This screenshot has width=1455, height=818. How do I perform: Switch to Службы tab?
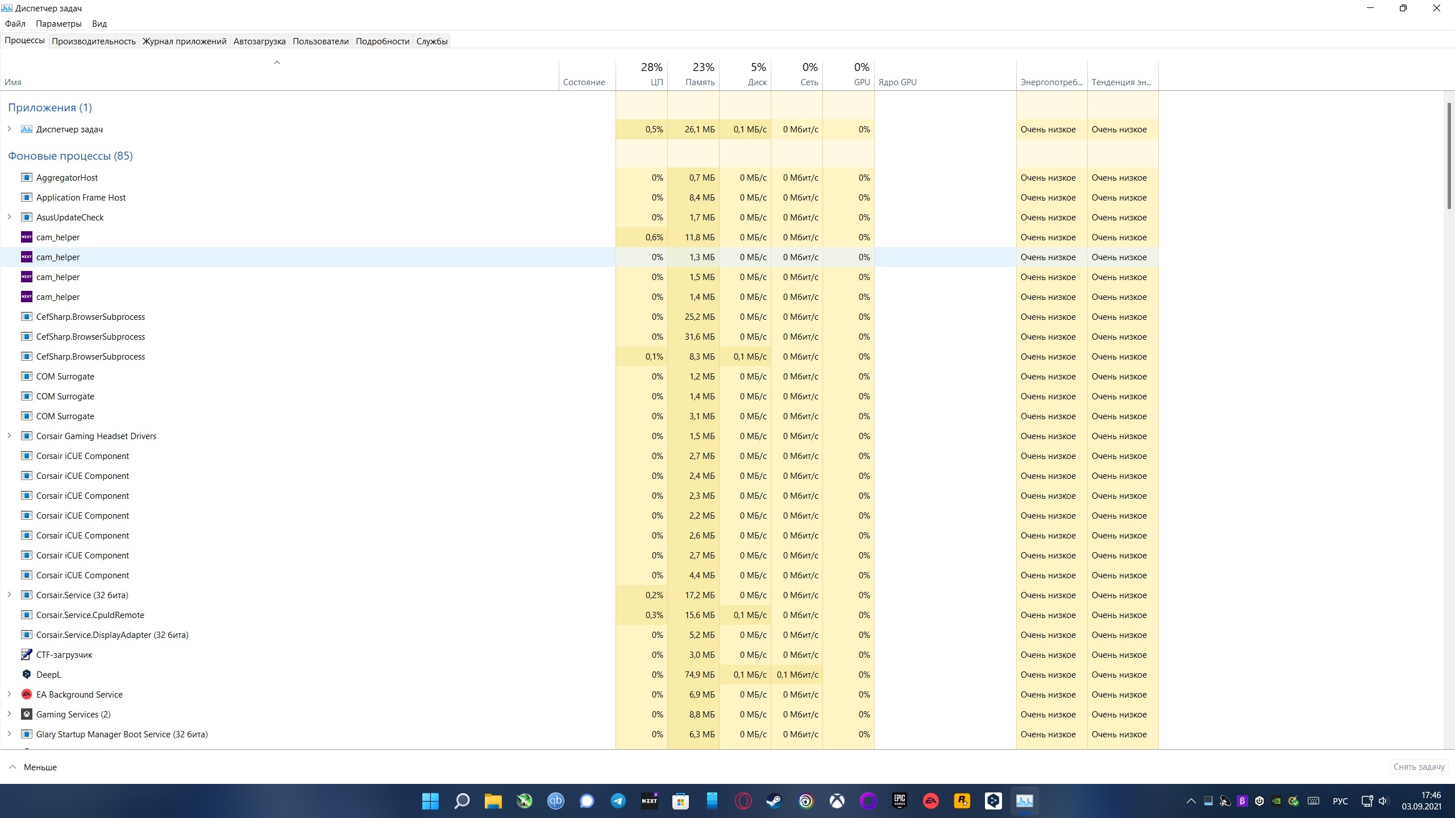pos(432,41)
